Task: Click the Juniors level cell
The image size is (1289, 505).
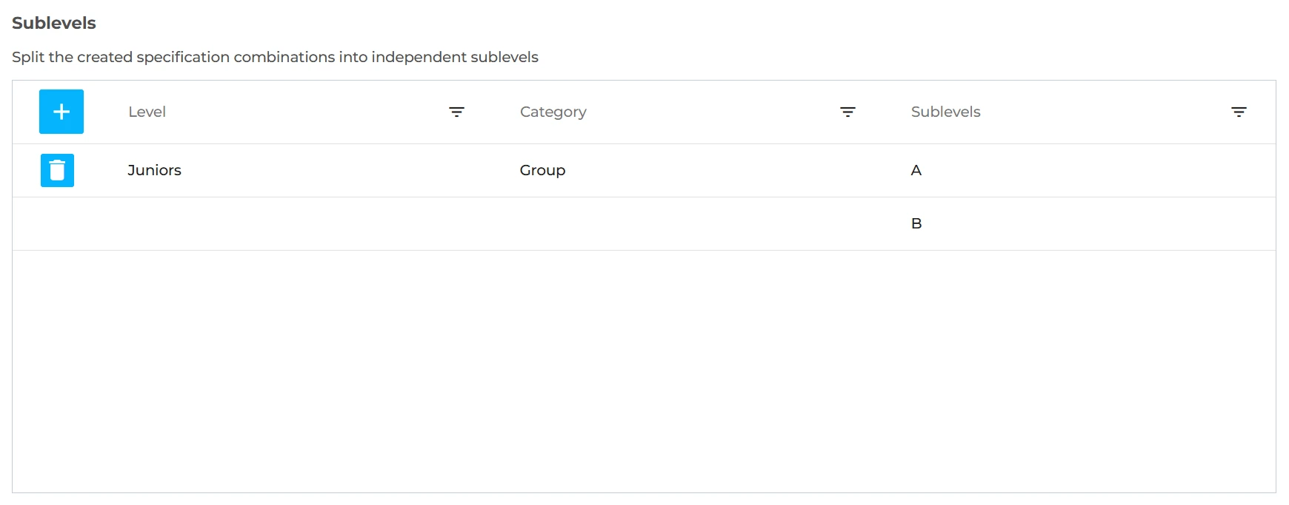Action: click(x=154, y=170)
